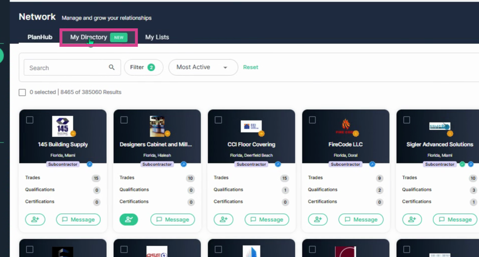Add CCI Floor Covering to network
Image resolution: width=479 pixels, height=257 pixels.
pos(224,220)
